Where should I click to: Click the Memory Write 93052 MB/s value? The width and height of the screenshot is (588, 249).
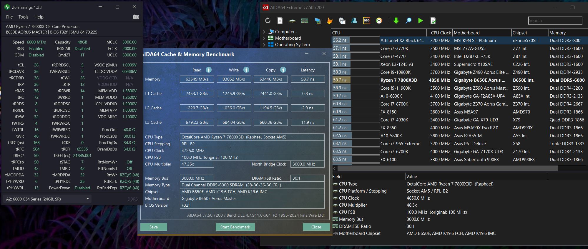pos(234,79)
